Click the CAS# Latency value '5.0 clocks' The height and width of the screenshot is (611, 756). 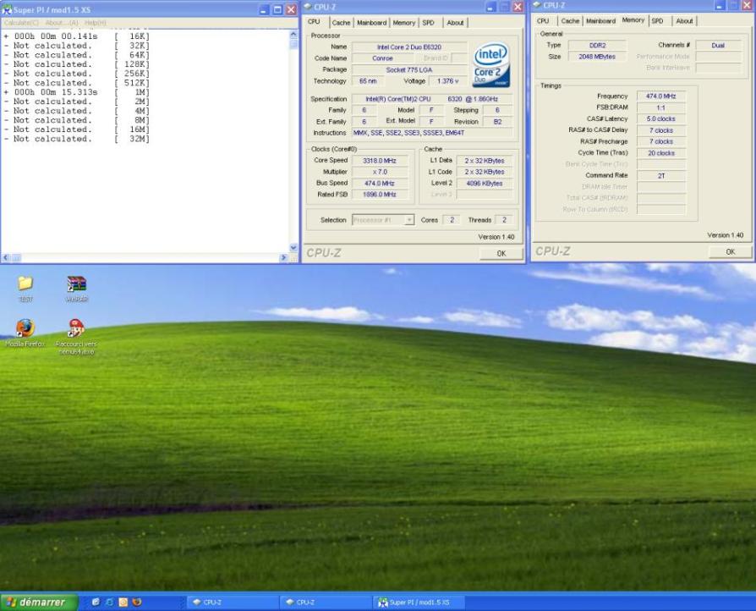(x=661, y=118)
